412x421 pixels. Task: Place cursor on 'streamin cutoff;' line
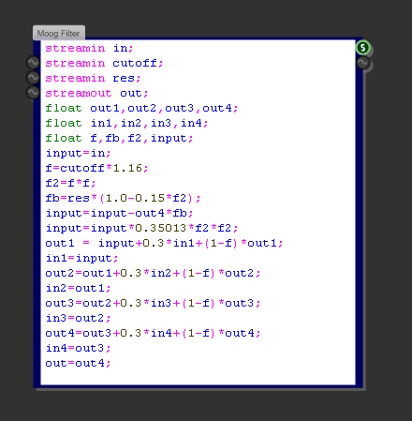104,63
